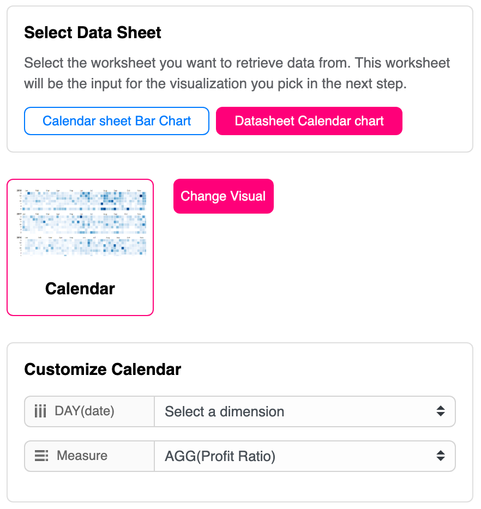Click the 2018 row in calendar preview
Viewport: 481px width, 509px height.
point(81,199)
